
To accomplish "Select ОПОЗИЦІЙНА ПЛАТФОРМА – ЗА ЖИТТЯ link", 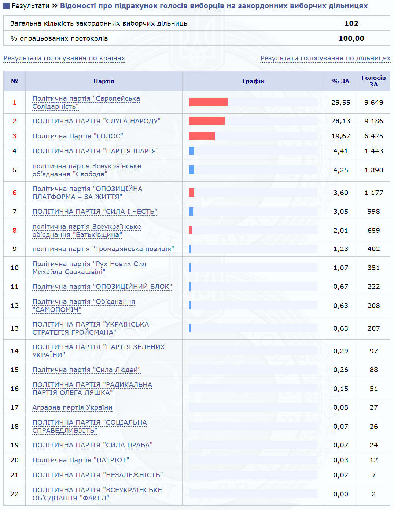I will 87,193.
